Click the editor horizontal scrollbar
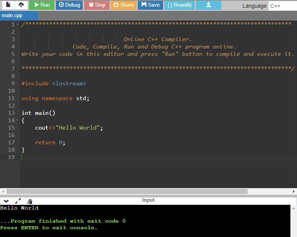 point(127,192)
